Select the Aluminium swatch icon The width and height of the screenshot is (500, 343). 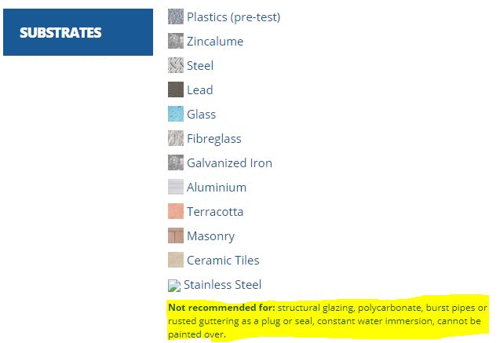tap(176, 187)
